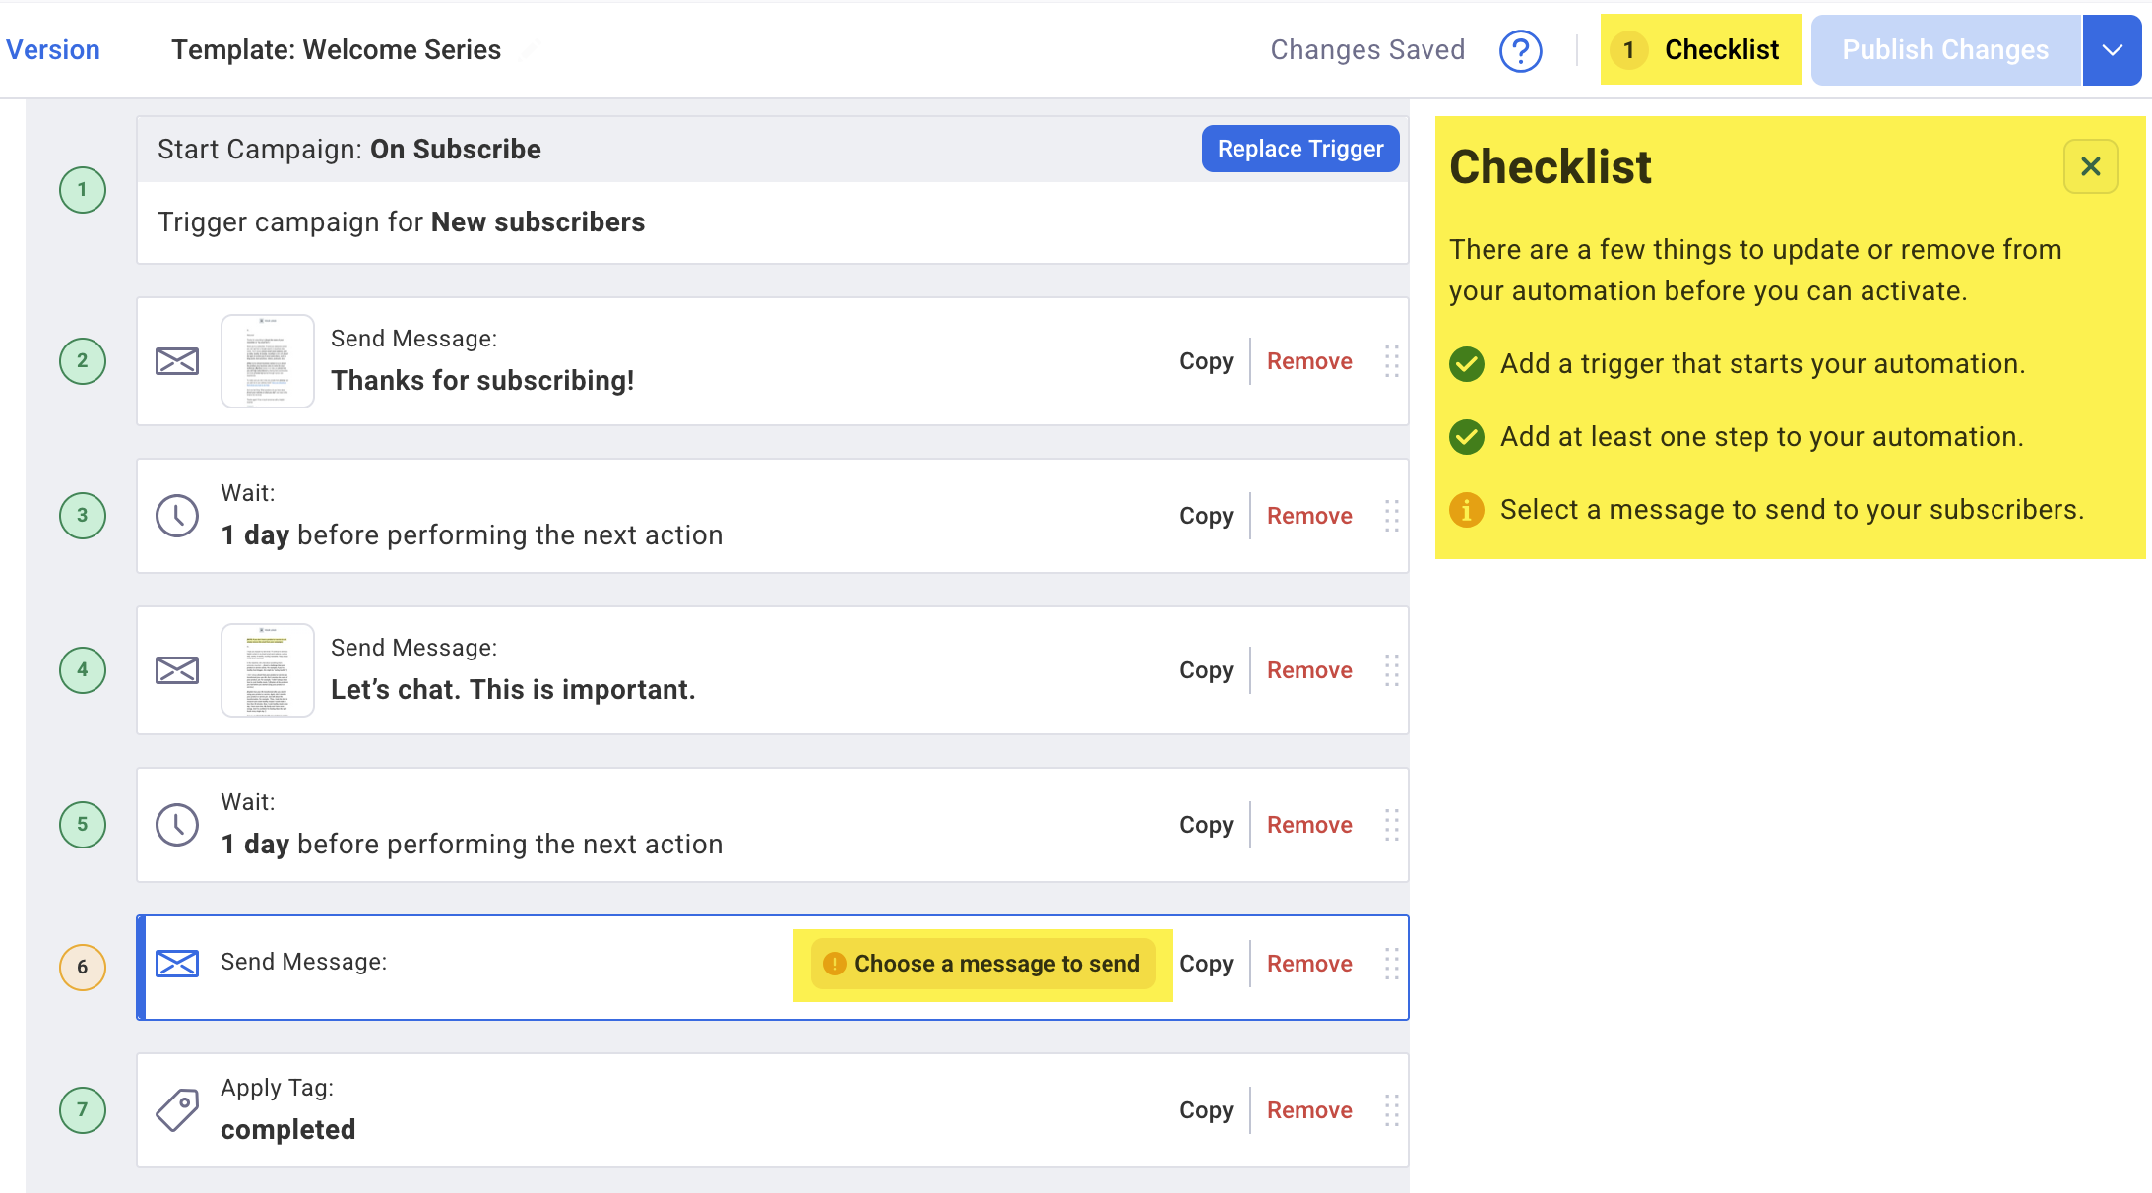This screenshot has width=2152, height=1193.
Task: Click Add a trigger that starts your automation
Action: [x=1762, y=364]
